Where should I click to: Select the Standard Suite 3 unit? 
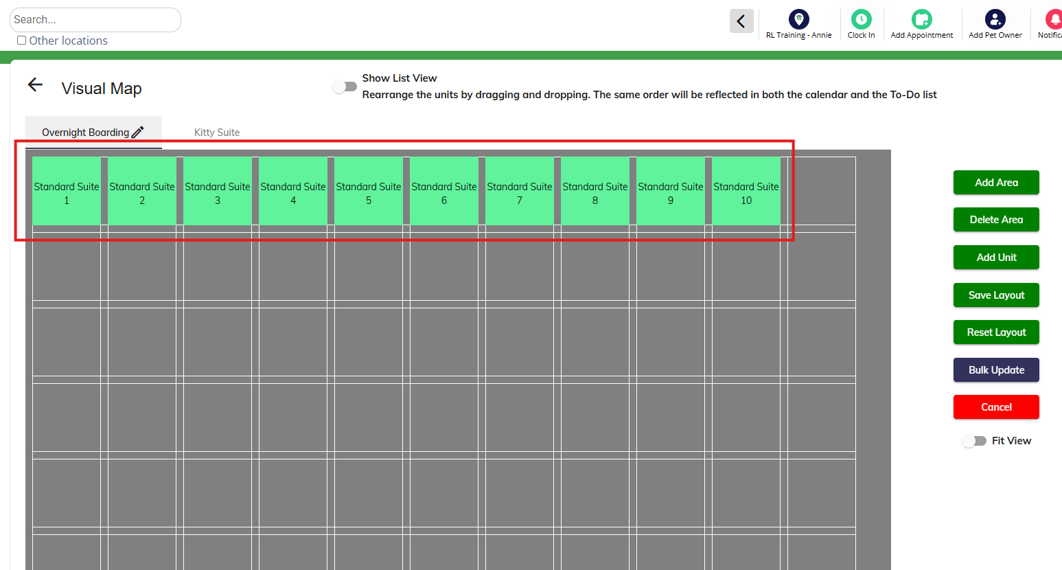[218, 191]
